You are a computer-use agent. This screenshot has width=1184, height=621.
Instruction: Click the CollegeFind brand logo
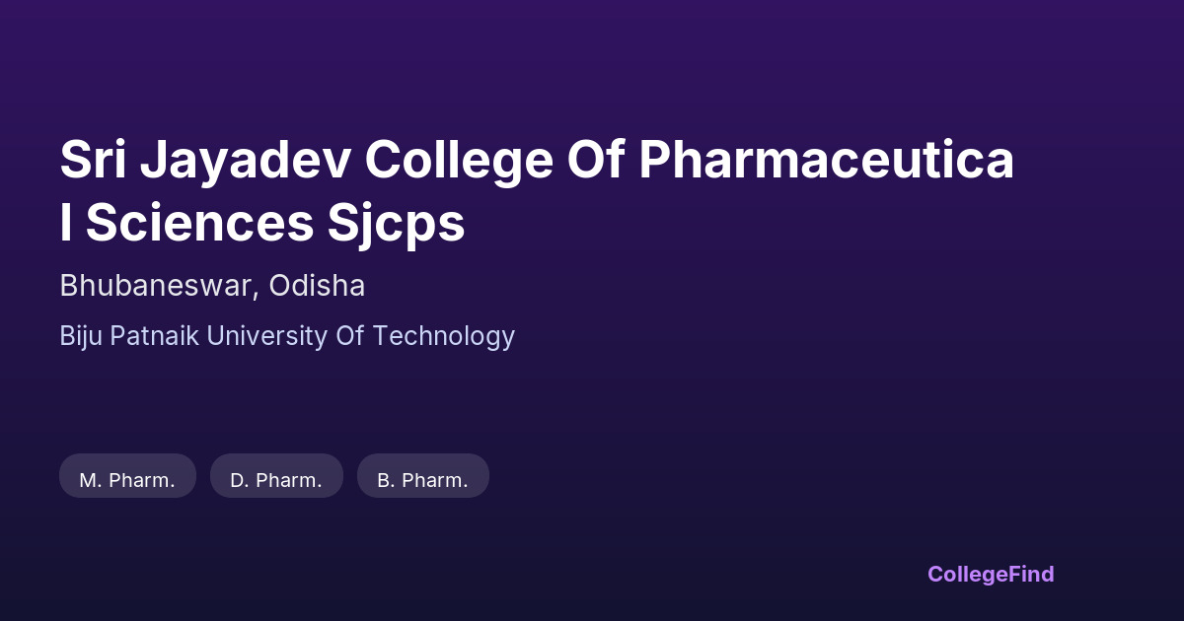coord(991,574)
